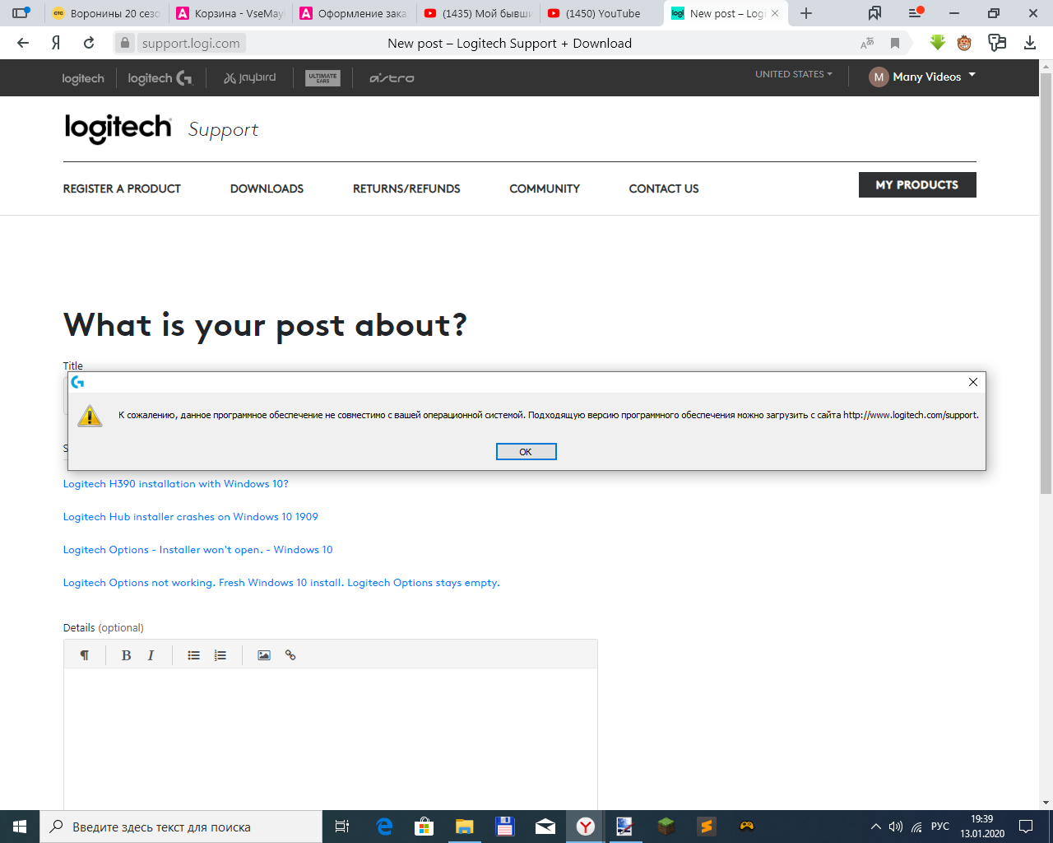Open the Many Videos account dropdown
This screenshot has height=843, width=1053.
pyautogui.click(x=922, y=77)
